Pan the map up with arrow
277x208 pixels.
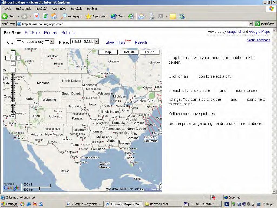13,53
